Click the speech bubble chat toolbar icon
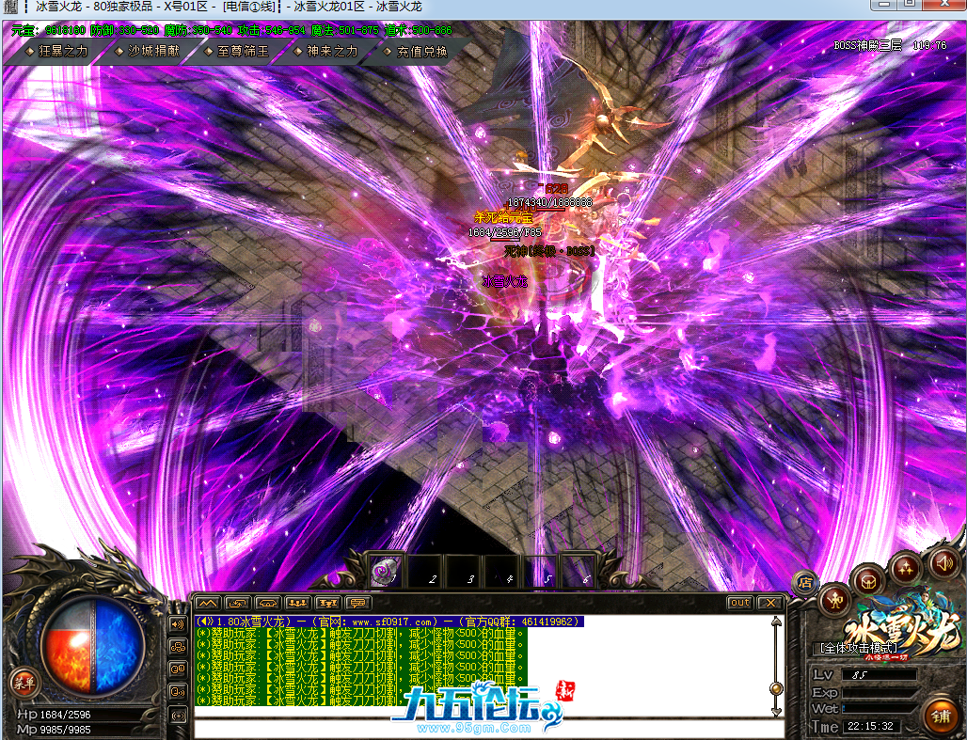967x740 pixels. coord(357,603)
